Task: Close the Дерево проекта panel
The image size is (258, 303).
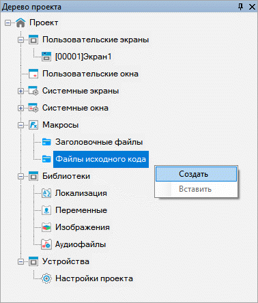Action: pos(252,7)
